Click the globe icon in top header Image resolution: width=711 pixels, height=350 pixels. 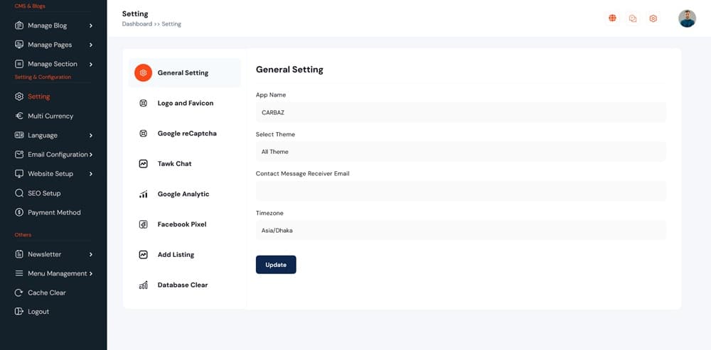click(x=612, y=18)
